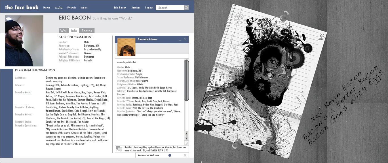Click the 'Favorite Movies:' label in Personal Information
This screenshot has width=388, height=163.
pos(24,115)
